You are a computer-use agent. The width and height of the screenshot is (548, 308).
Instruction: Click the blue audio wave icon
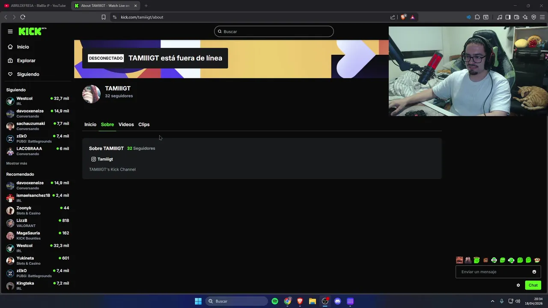click(468, 17)
